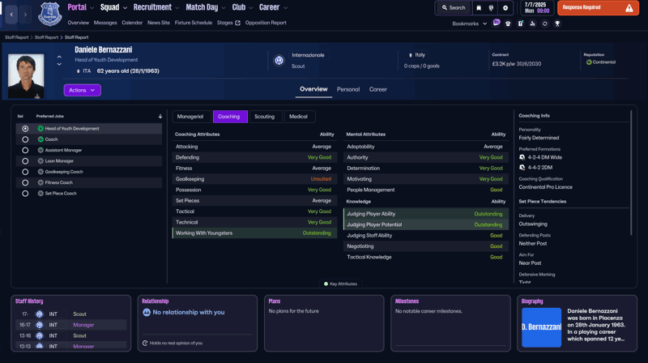The height and width of the screenshot is (363, 648).
Task: Open the Fixture Schedule submenu
Action: pos(194,23)
